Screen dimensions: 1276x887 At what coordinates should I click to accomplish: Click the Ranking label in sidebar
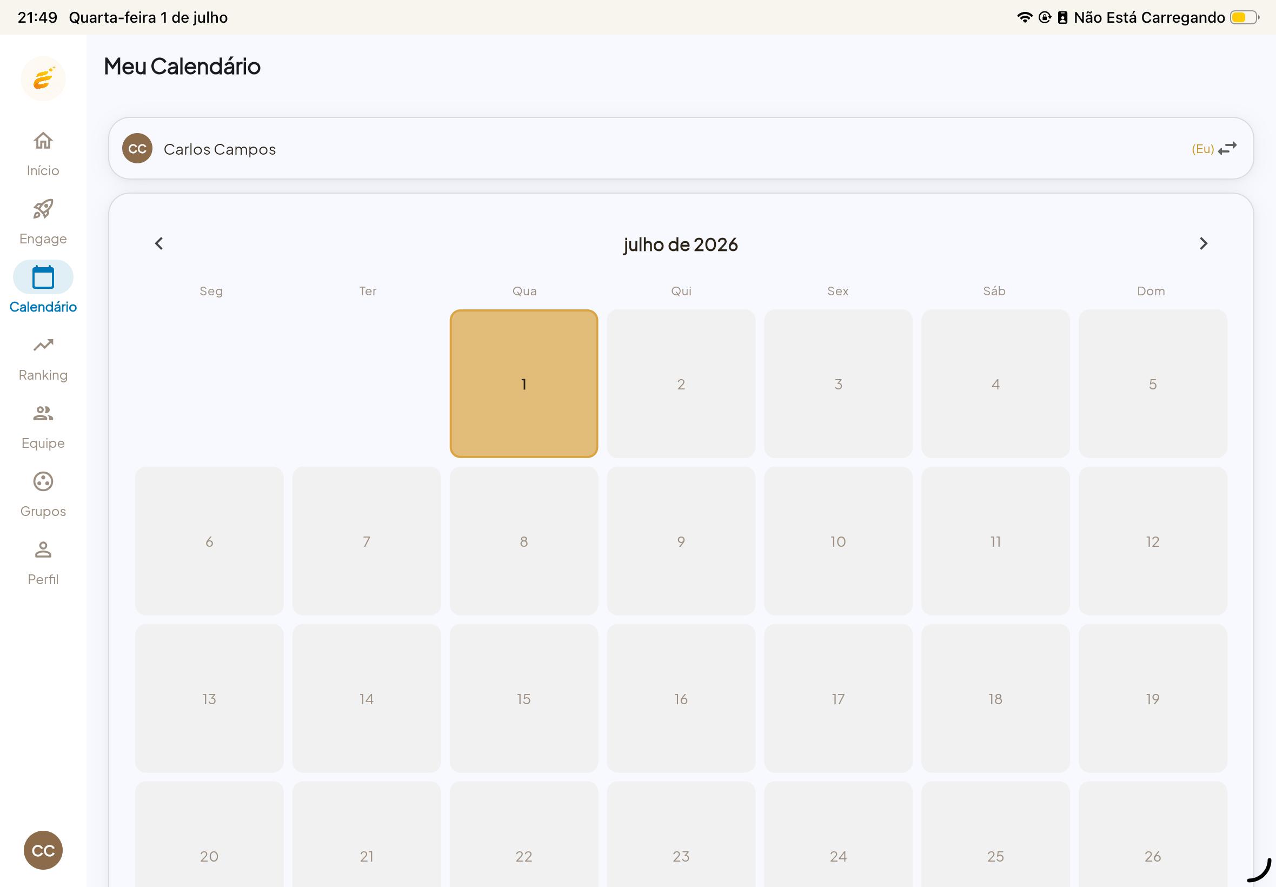(43, 375)
